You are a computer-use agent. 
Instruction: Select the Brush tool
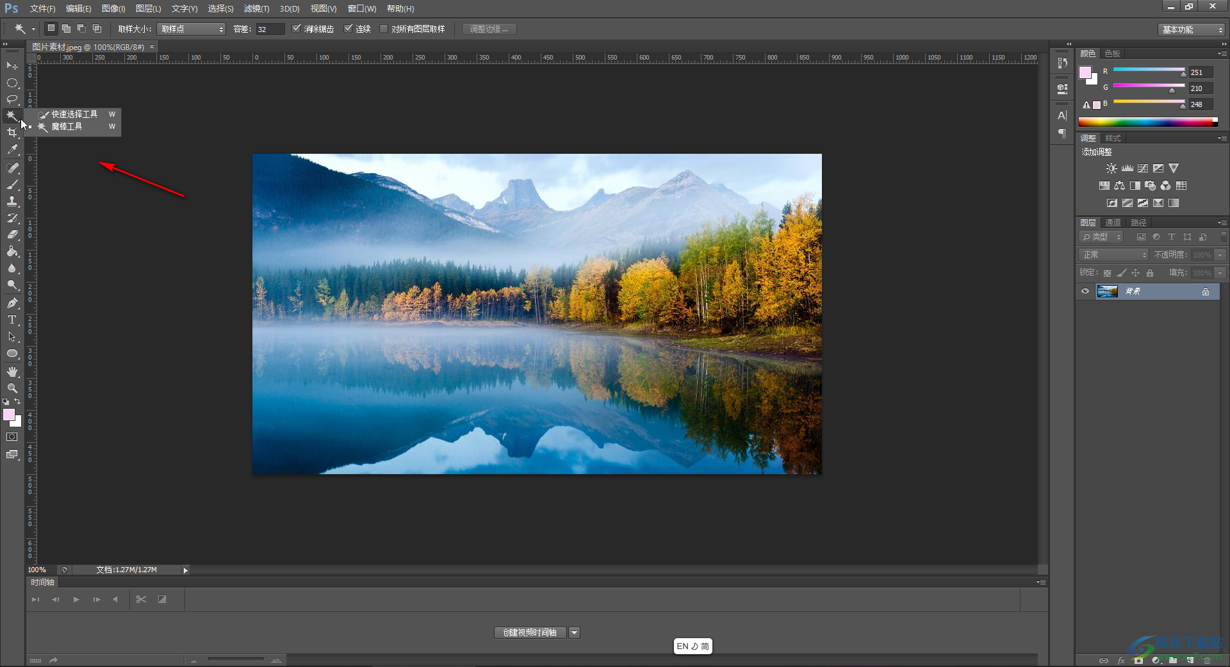pos(12,185)
